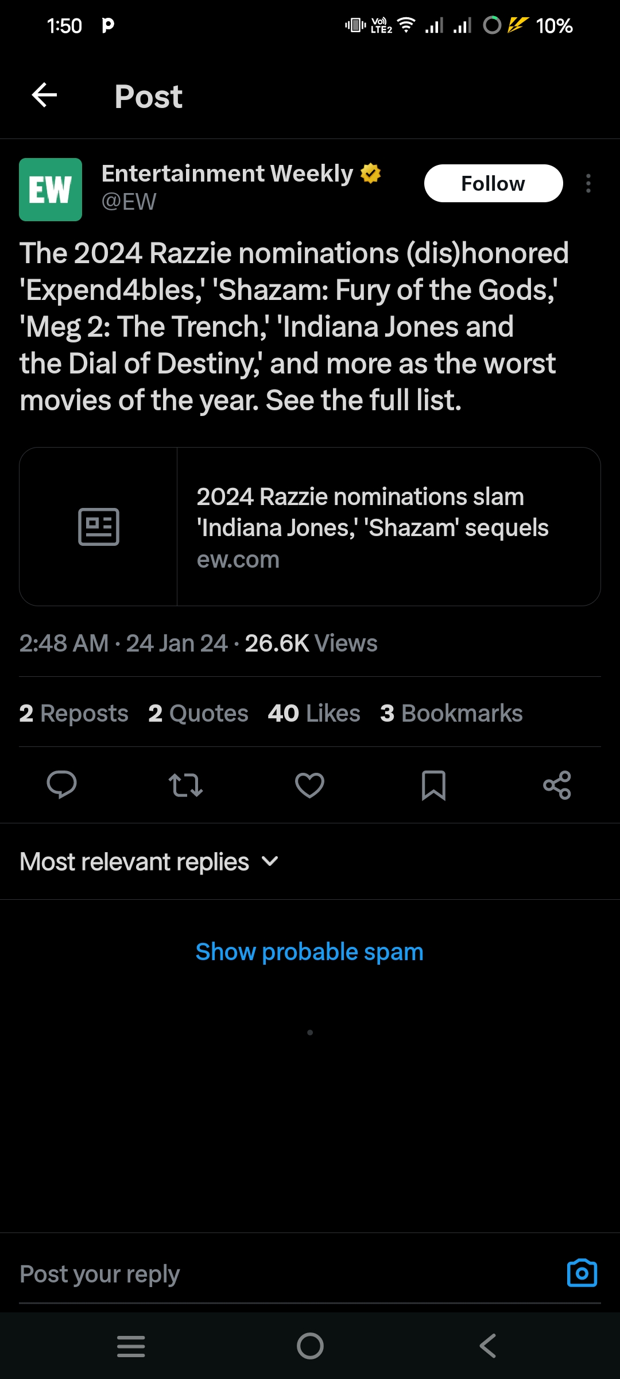The width and height of the screenshot is (620, 1379).
Task: View the 40 Likes list
Action: tap(314, 713)
